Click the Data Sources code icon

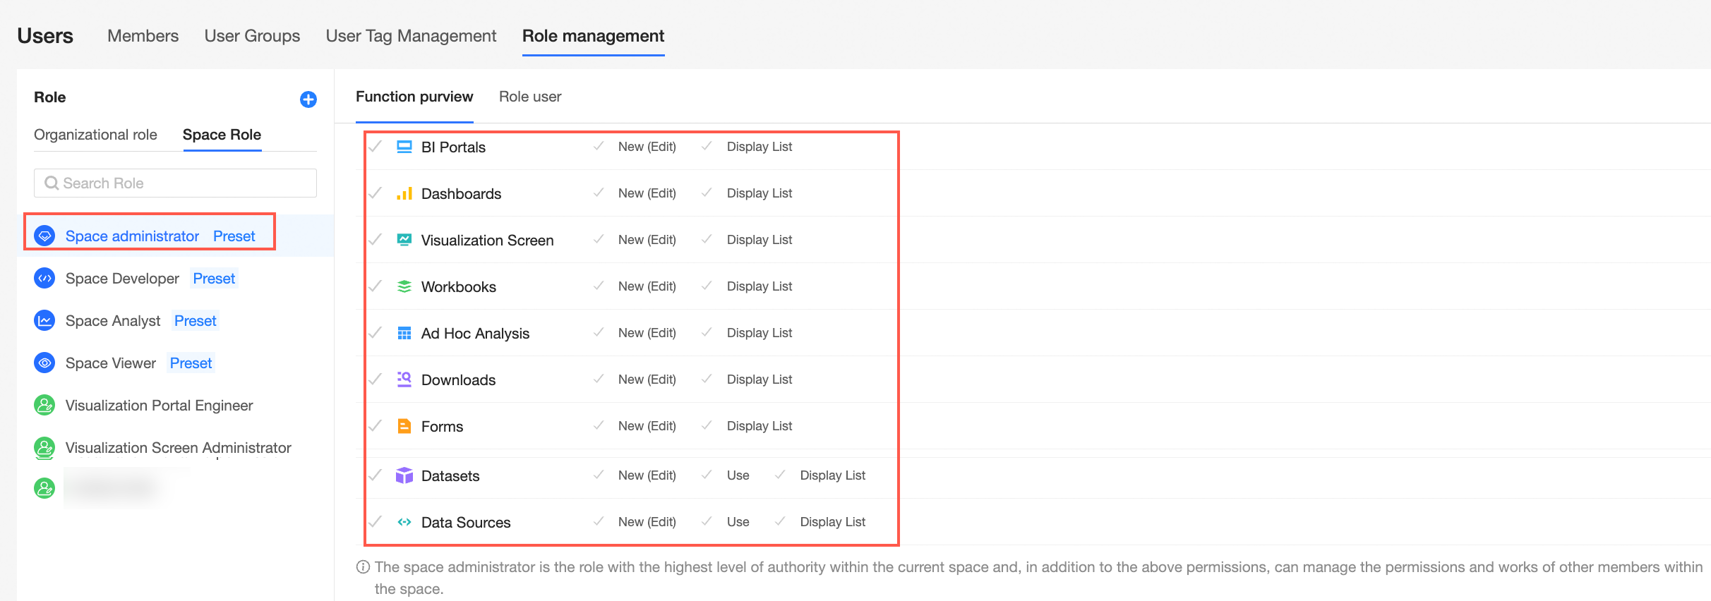point(404,522)
